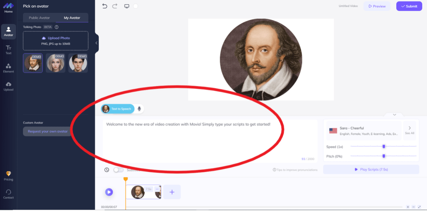Click the Upload Photo area
Viewport: 427px width, 211px height.
point(56,41)
